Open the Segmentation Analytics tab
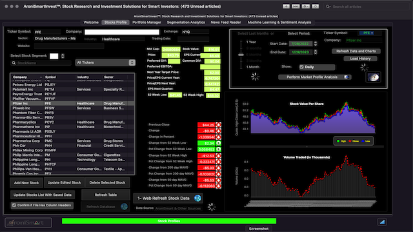The image size is (413, 232). pos(186,23)
